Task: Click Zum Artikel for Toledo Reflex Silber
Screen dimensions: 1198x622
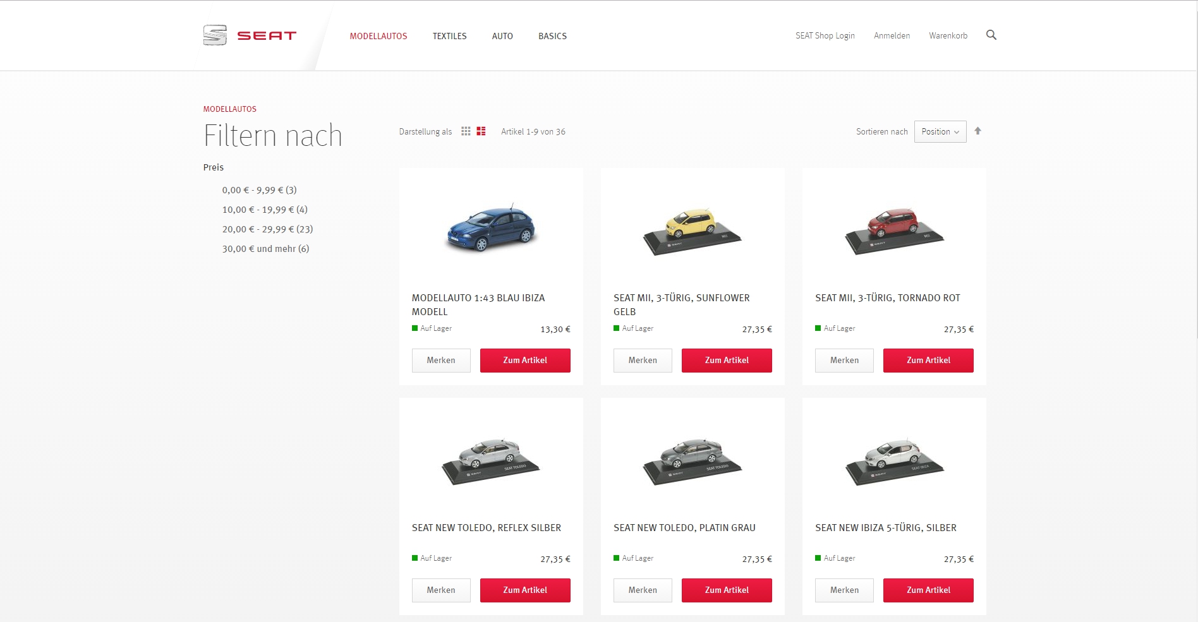Action: 525,590
